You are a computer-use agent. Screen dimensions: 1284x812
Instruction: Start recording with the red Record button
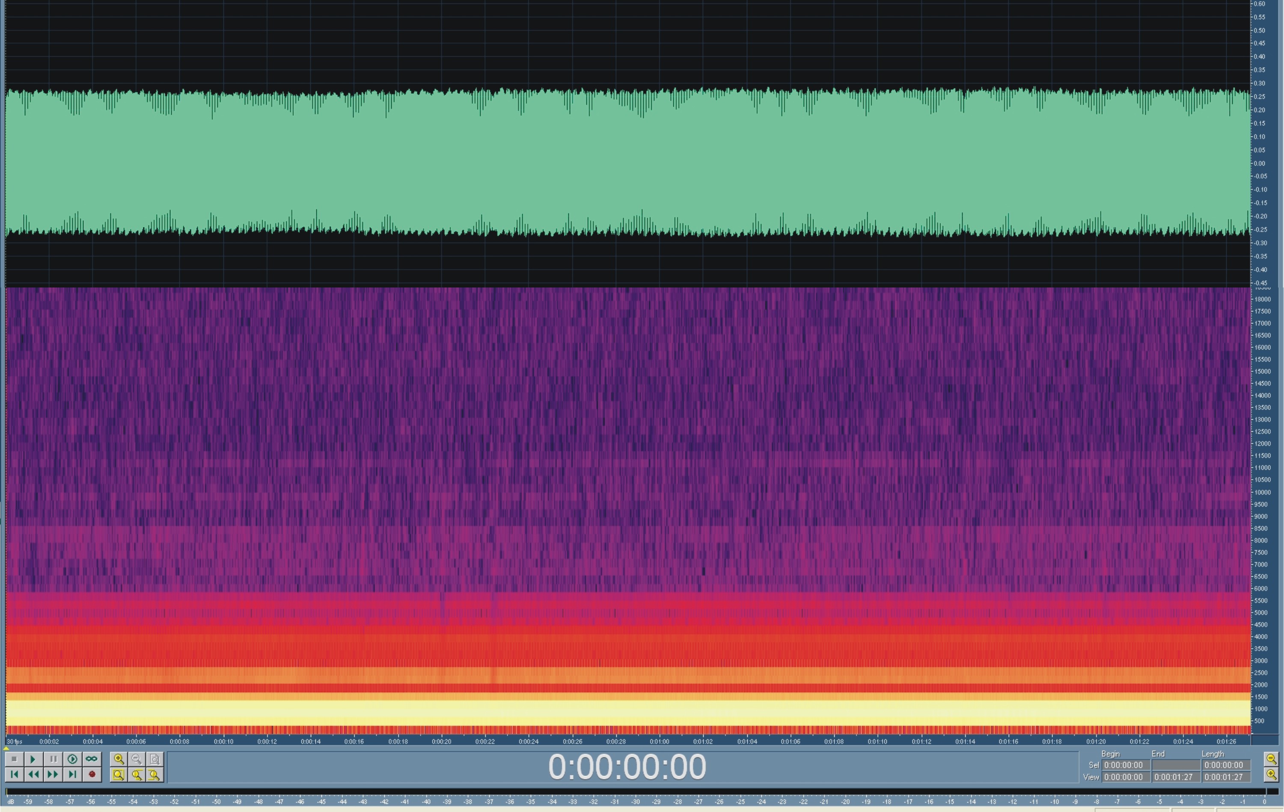[92, 774]
